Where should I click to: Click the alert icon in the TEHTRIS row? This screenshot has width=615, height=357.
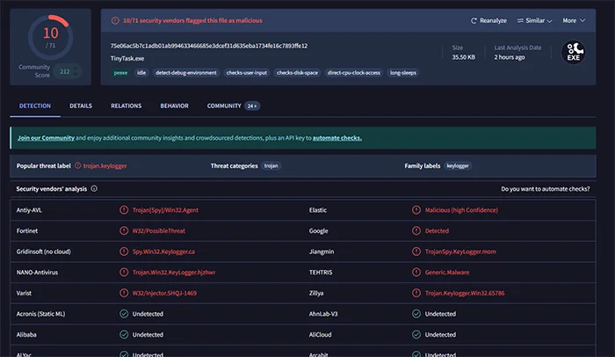pyautogui.click(x=416, y=273)
